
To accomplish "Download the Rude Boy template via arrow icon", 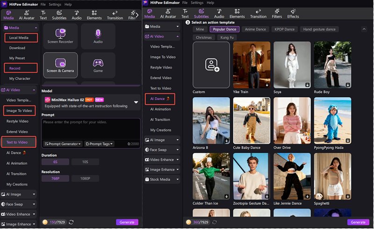I will coord(348,85).
